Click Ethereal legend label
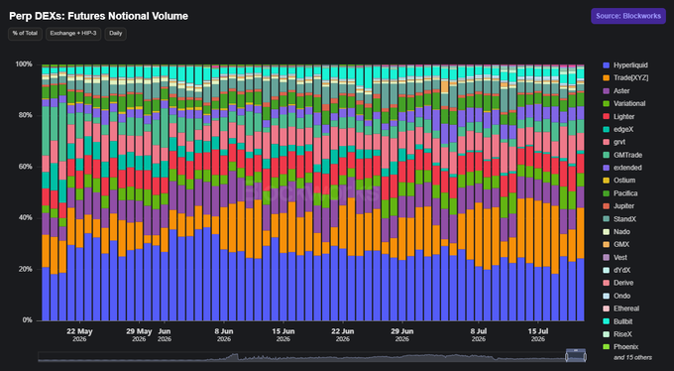This screenshot has height=371, width=674. coord(626,309)
